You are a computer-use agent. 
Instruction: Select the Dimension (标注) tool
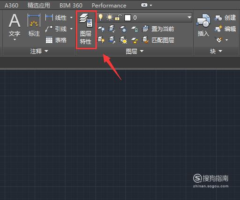pyautogui.click(x=34, y=25)
